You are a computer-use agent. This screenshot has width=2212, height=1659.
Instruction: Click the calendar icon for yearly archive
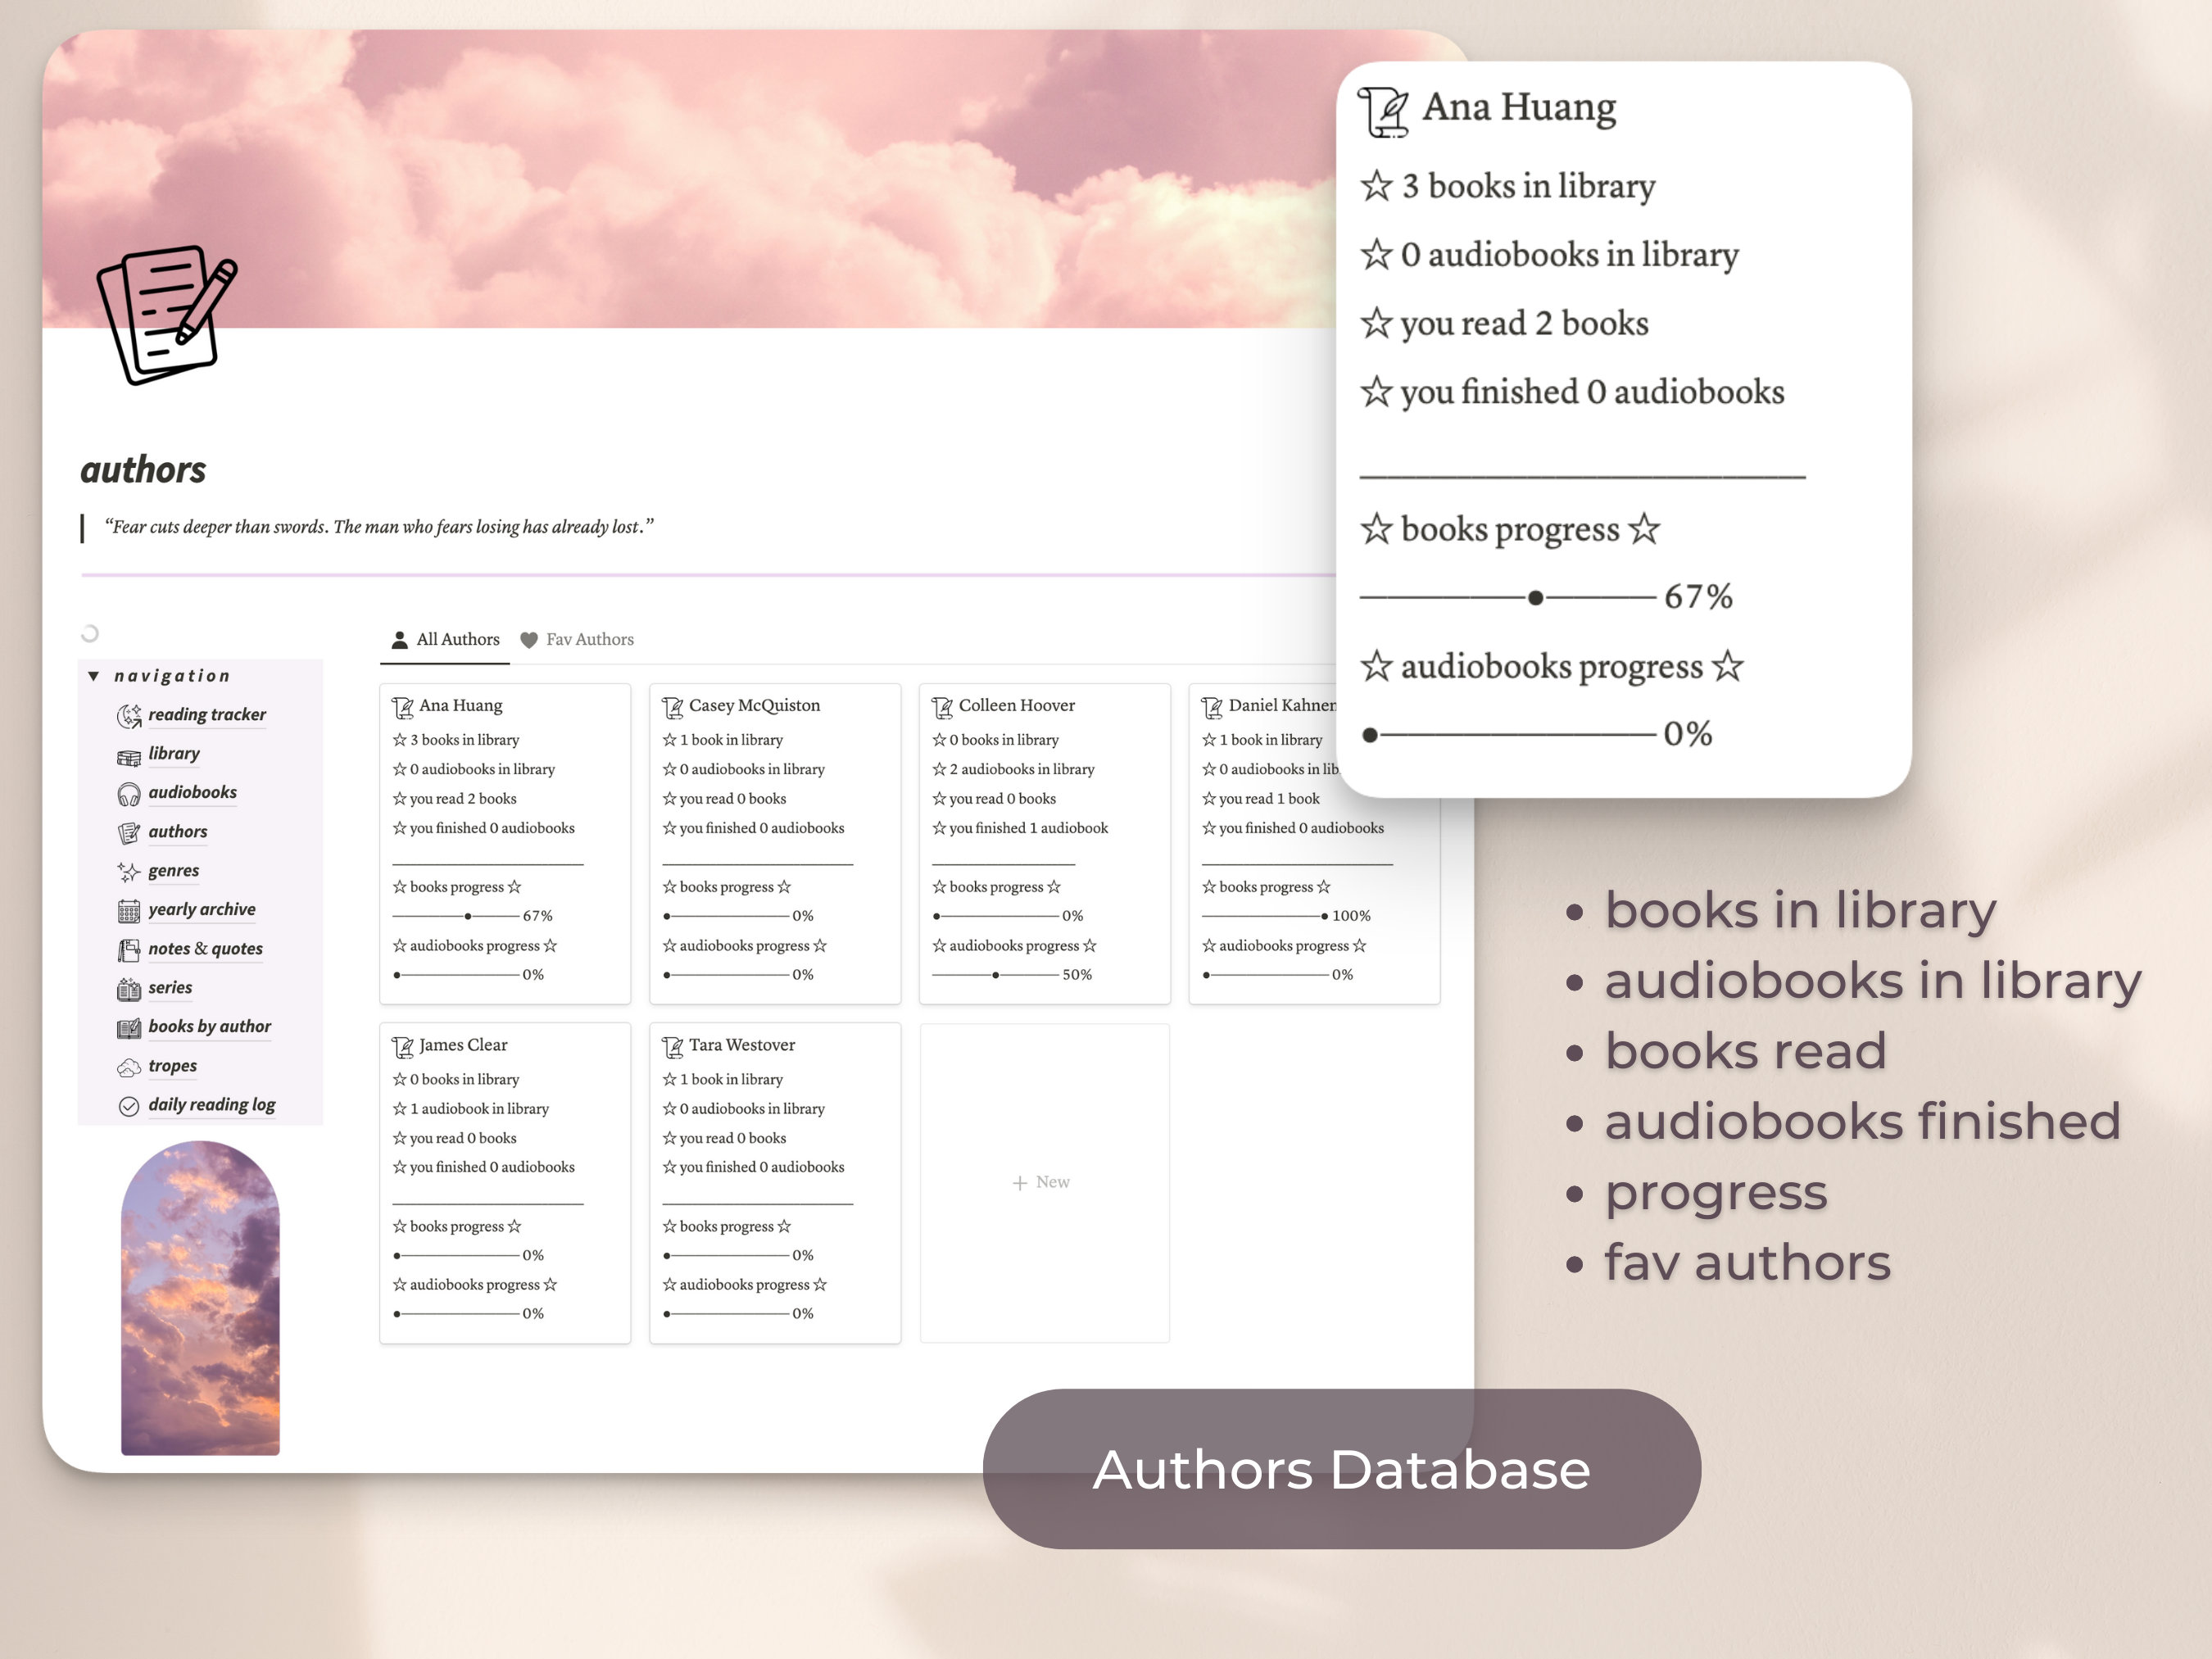click(x=129, y=910)
